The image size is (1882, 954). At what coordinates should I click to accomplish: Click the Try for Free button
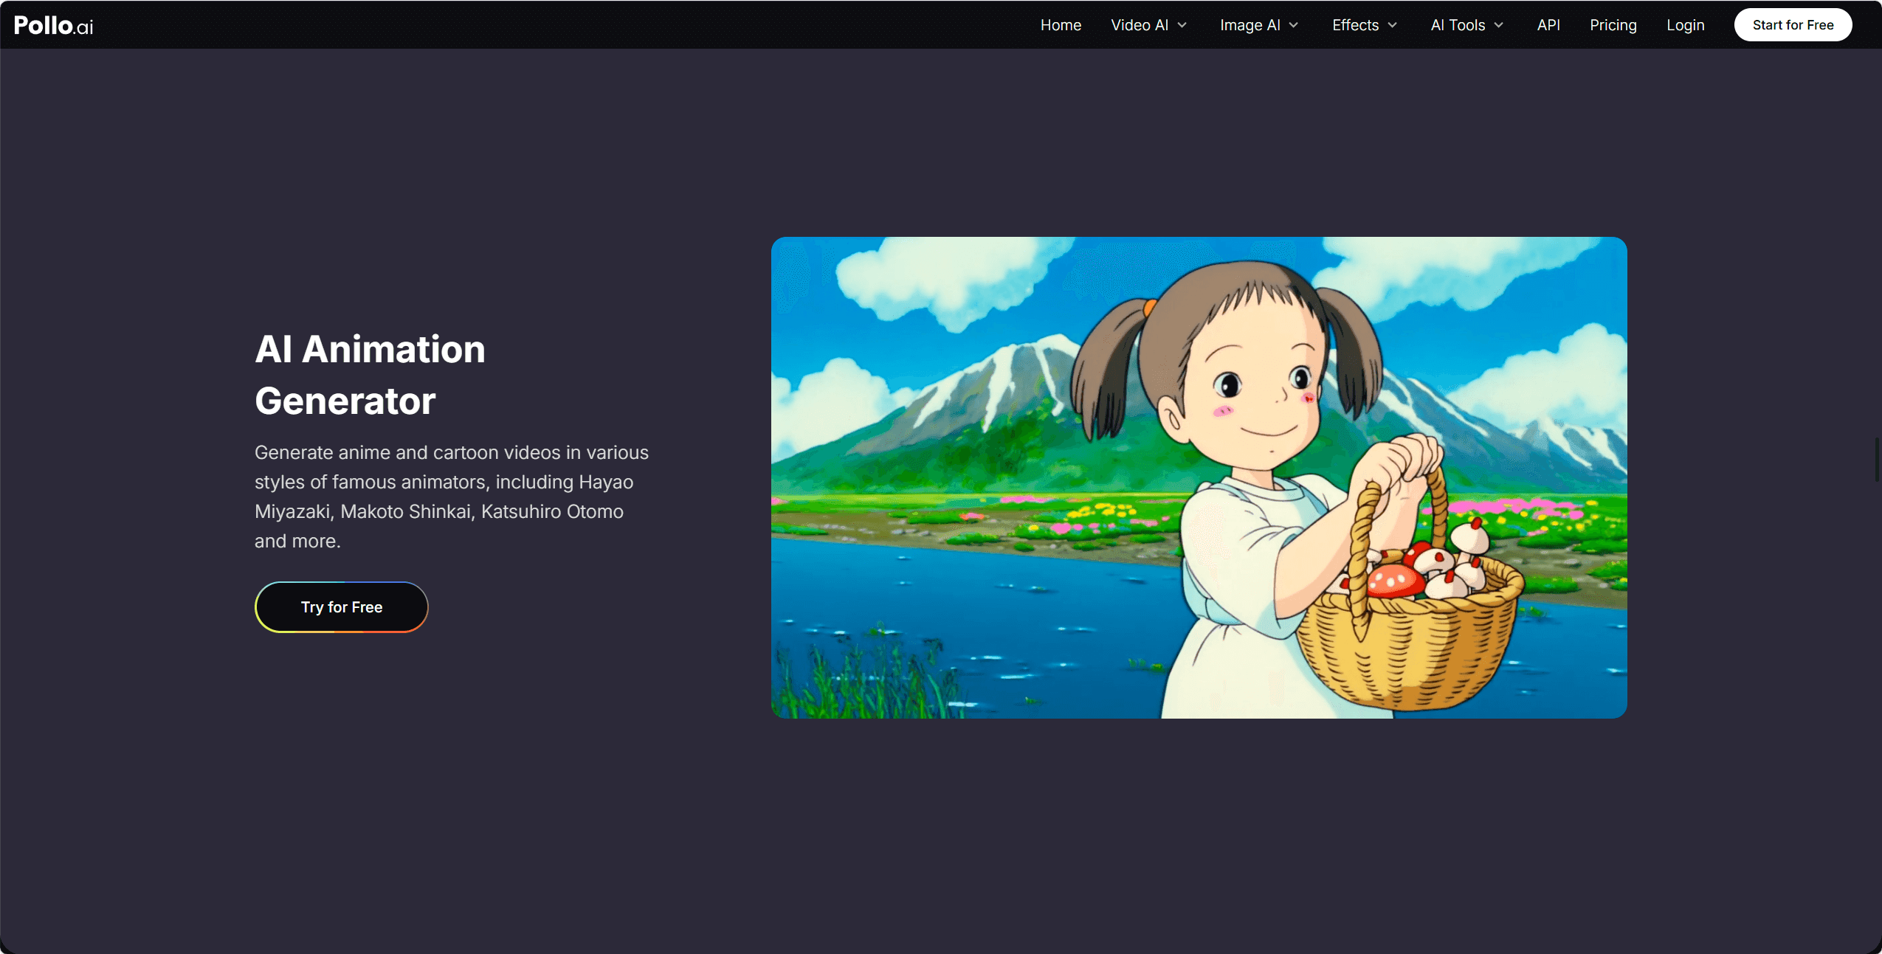(342, 607)
